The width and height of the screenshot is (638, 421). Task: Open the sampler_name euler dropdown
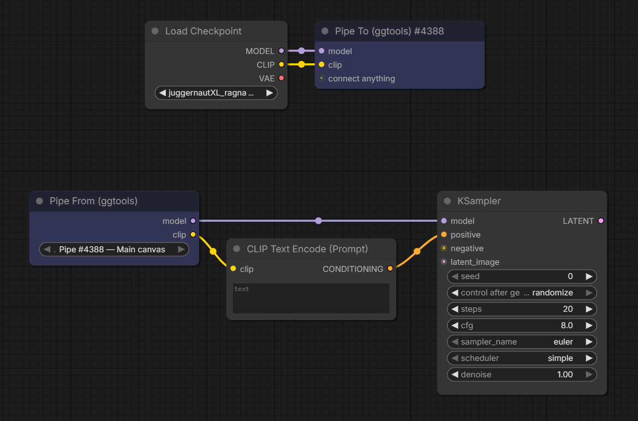click(522, 342)
